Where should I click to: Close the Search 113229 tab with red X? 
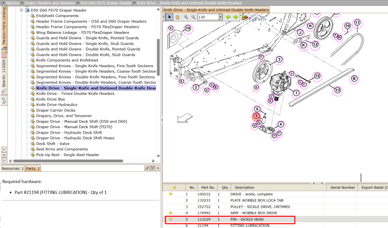pos(4,56)
